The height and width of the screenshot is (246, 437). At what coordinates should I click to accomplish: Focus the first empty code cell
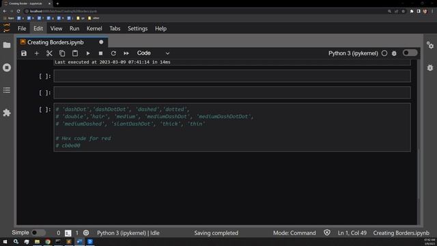232,76
